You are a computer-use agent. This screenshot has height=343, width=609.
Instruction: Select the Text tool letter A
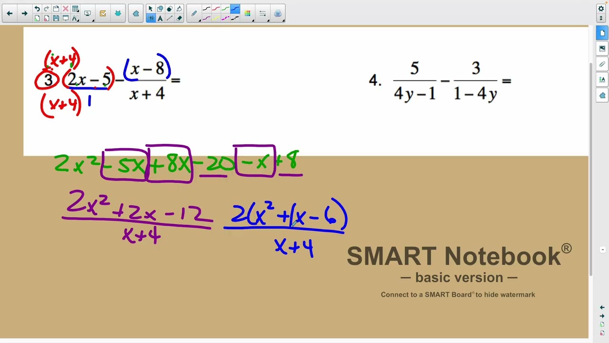(160, 18)
